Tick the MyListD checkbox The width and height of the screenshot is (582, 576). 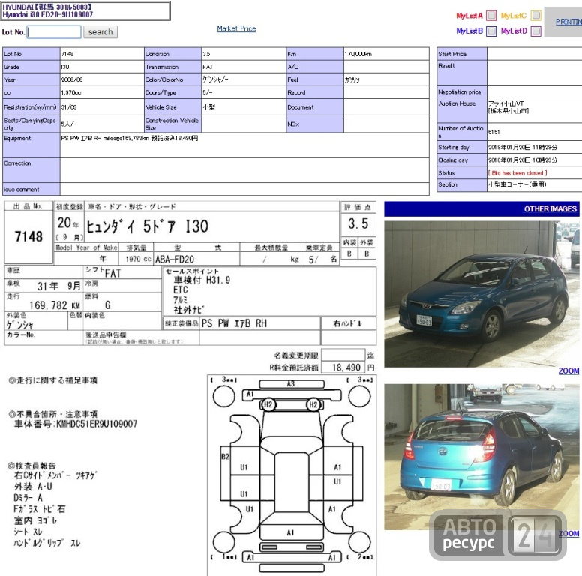point(535,31)
